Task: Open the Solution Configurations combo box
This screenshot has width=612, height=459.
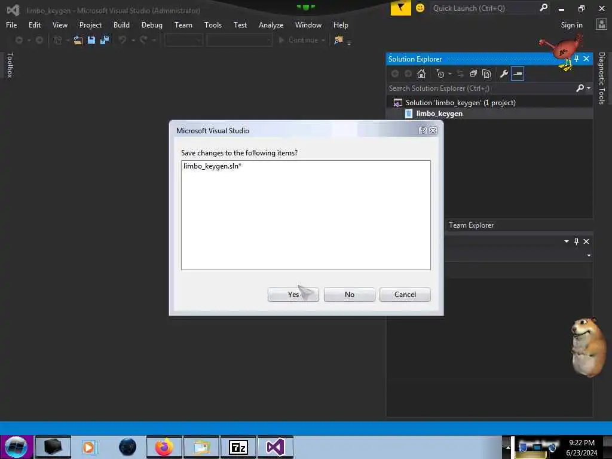Action: [x=183, y=40]
